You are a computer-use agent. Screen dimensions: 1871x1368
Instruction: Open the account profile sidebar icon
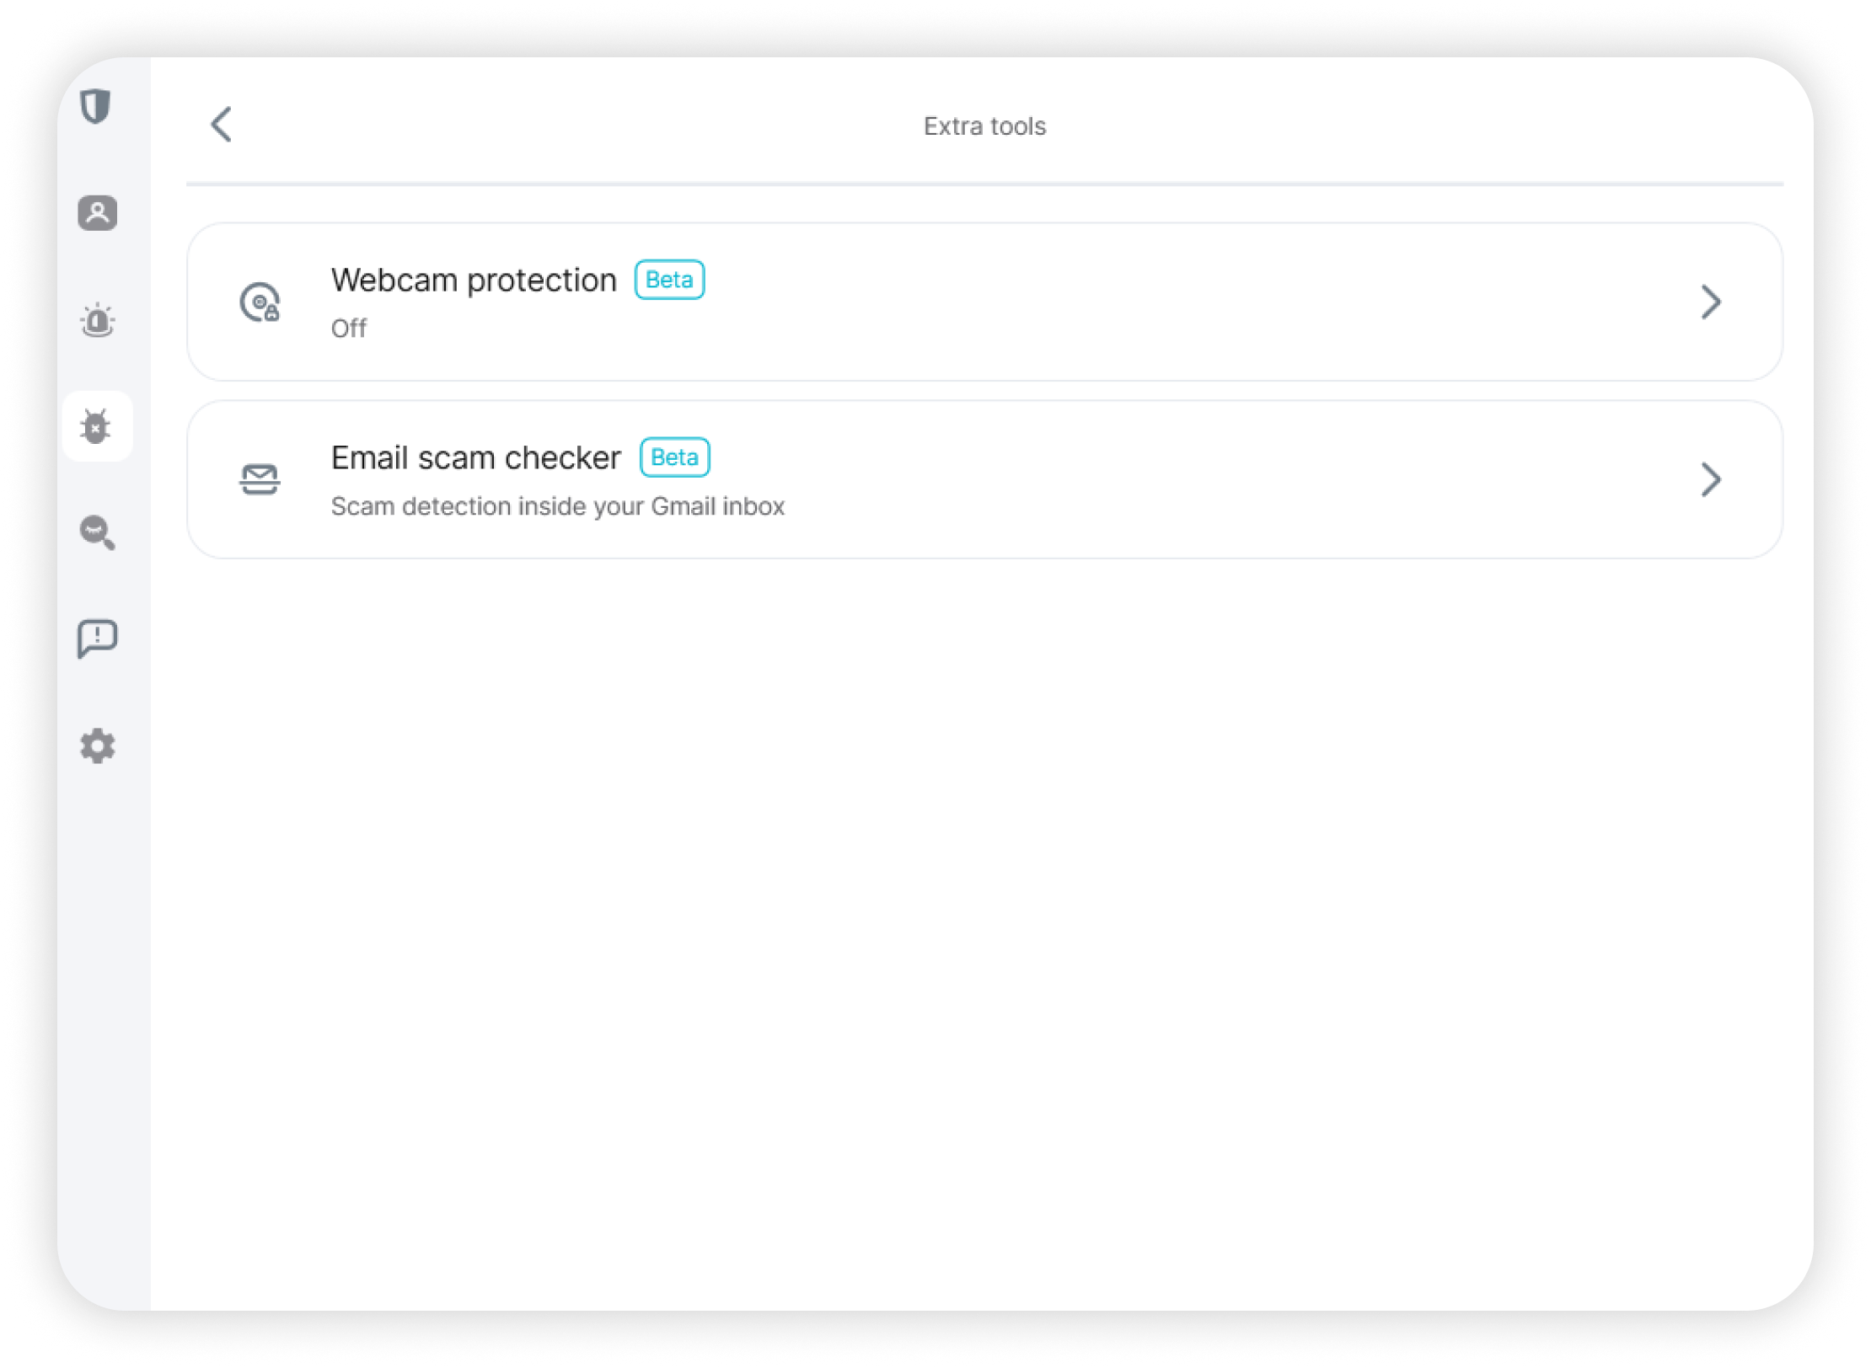click(x=98, y=212)
